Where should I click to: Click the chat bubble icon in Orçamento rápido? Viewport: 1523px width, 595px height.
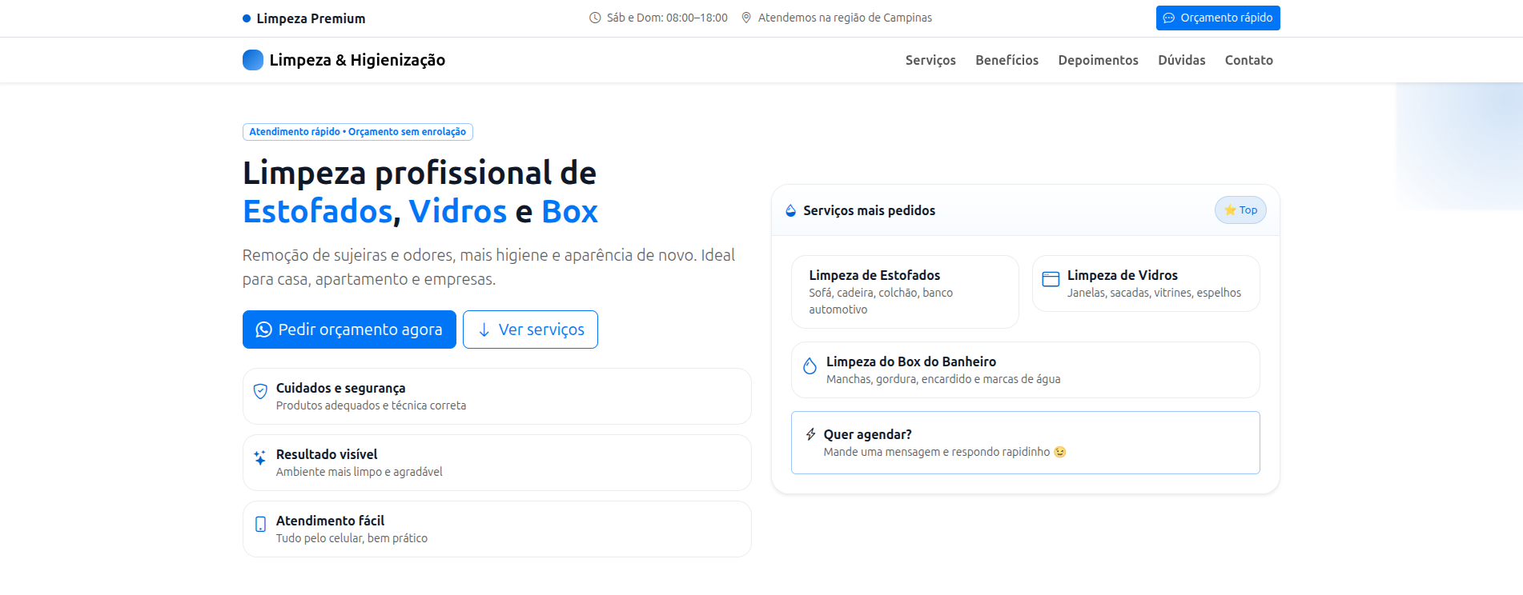click(1169, 18)
